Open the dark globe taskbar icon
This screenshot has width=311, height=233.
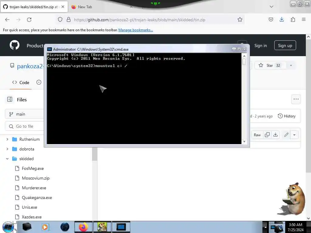pos(65,227)
